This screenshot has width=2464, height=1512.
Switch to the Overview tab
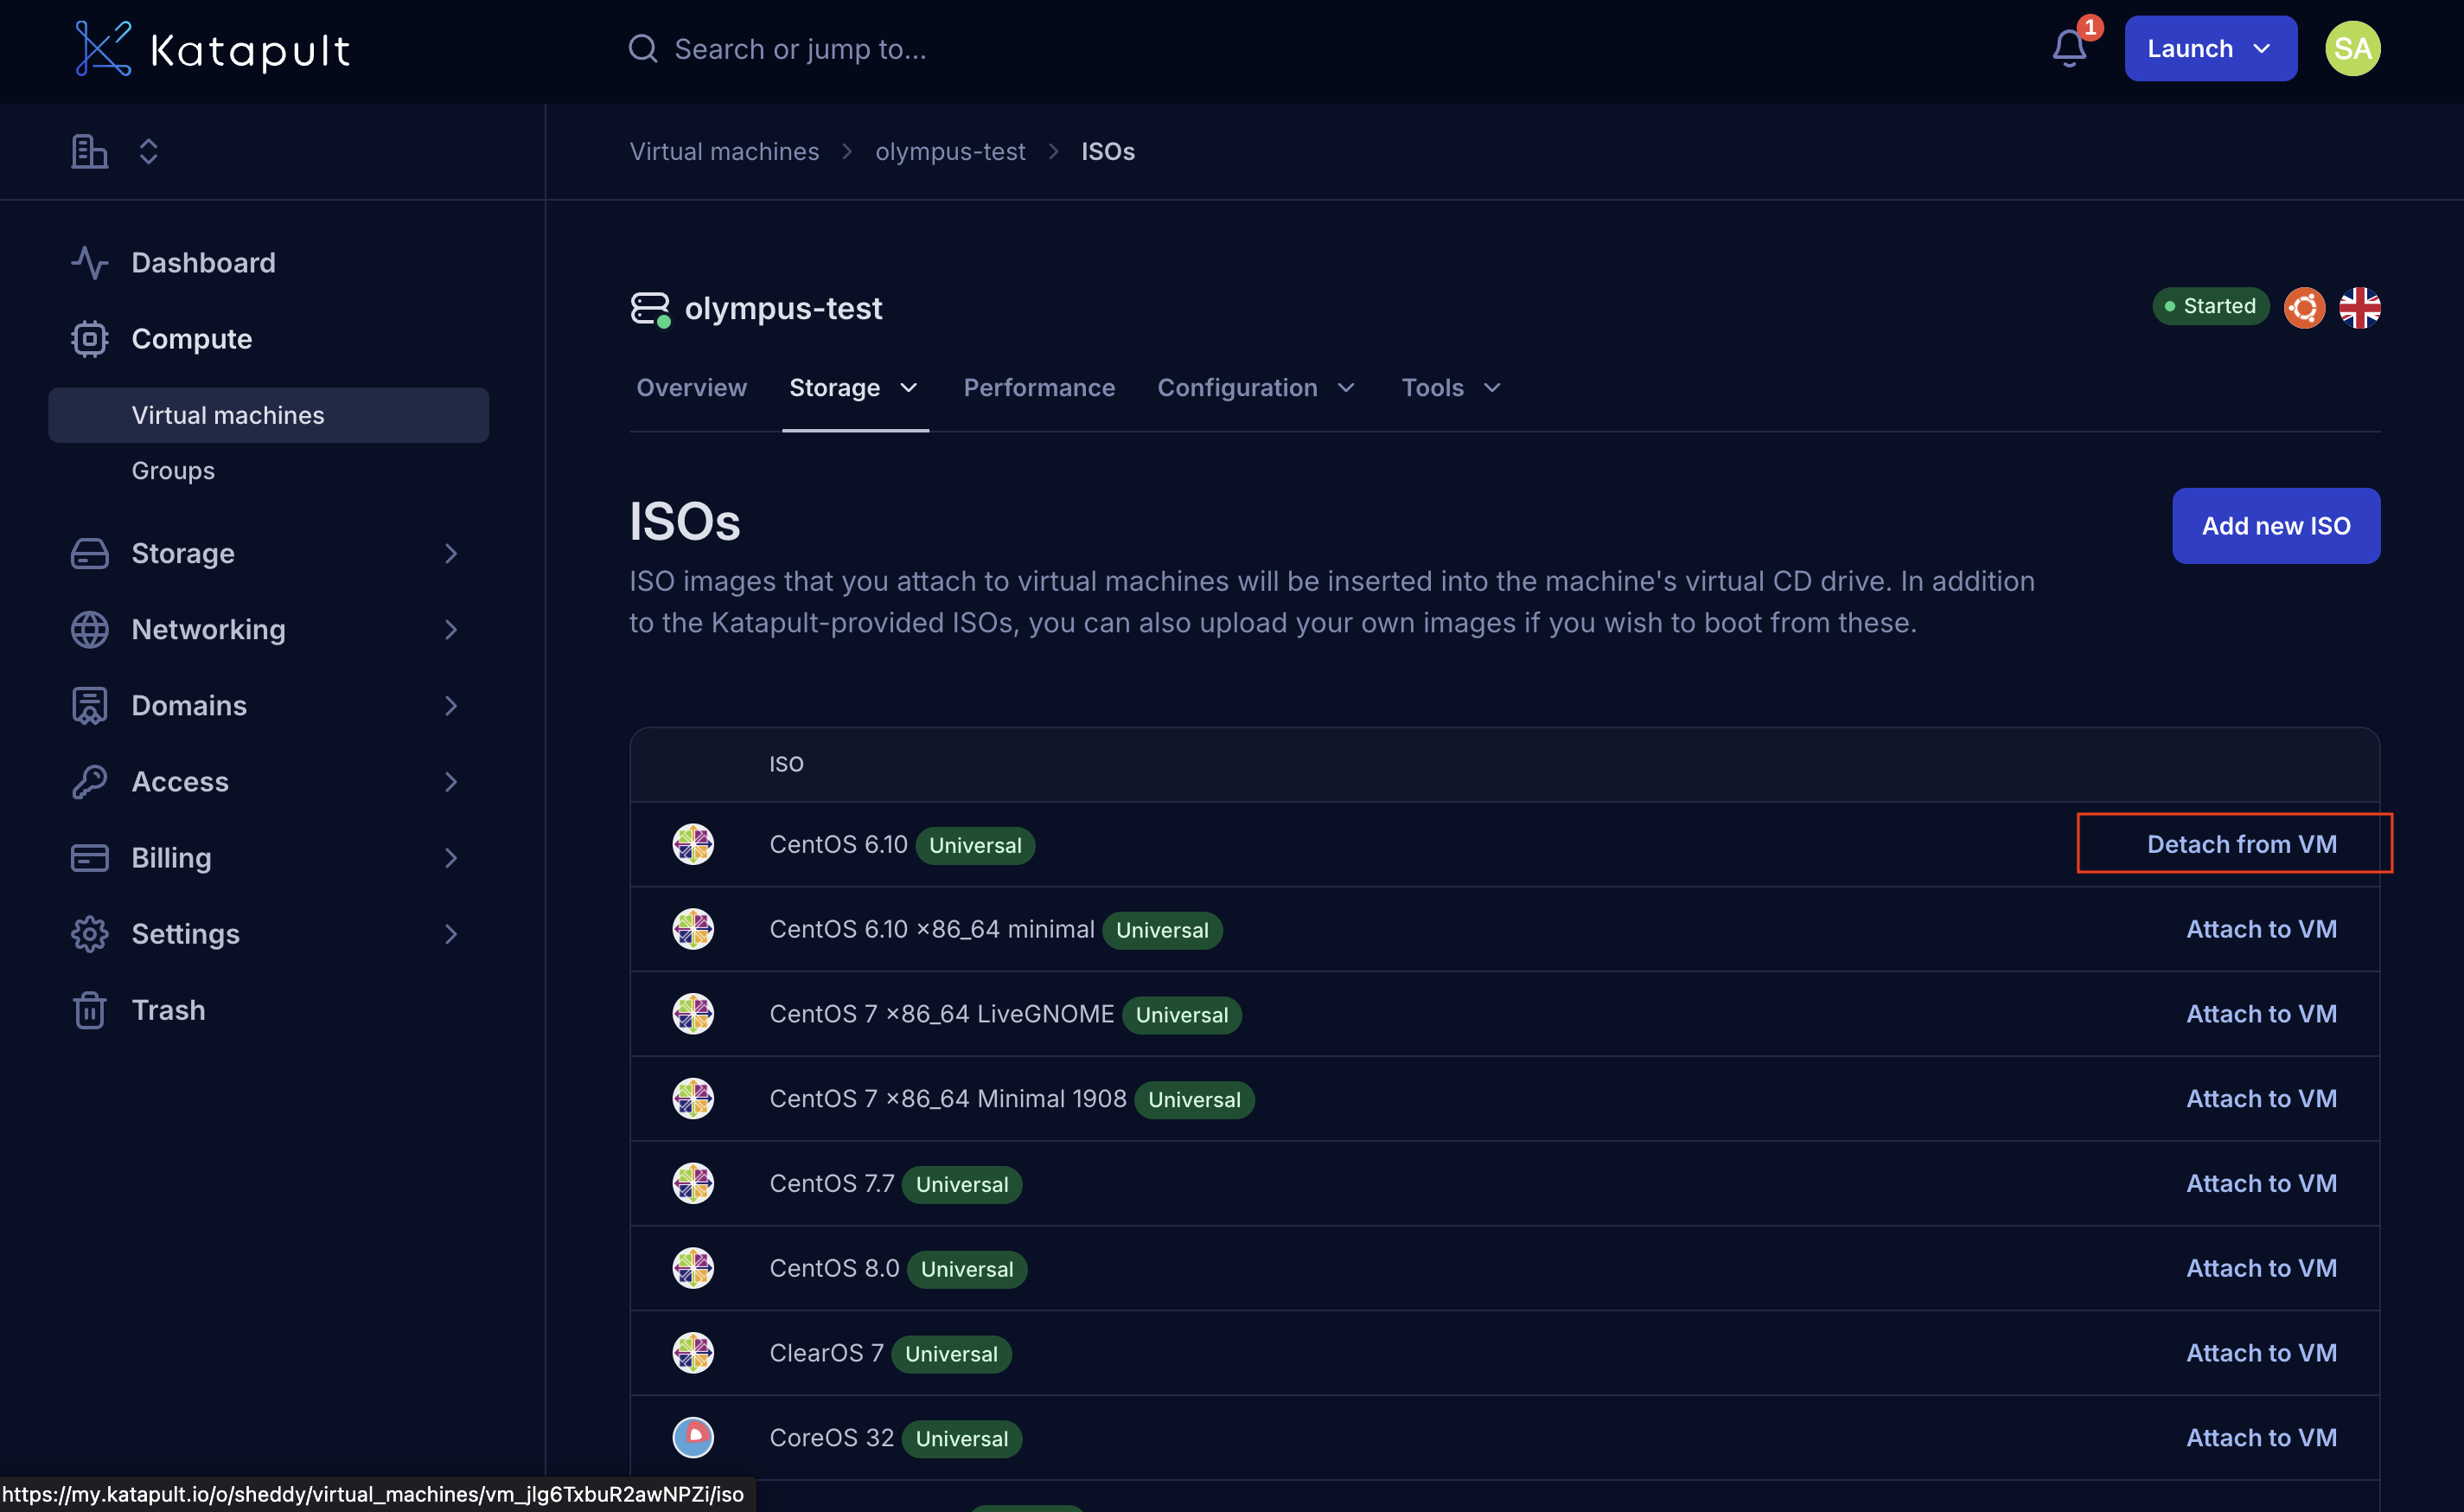(x=691, y=388)
